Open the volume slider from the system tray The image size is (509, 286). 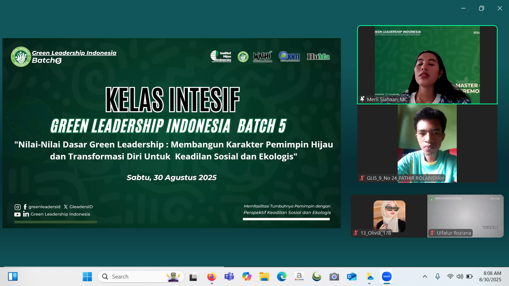pos(459,276)
